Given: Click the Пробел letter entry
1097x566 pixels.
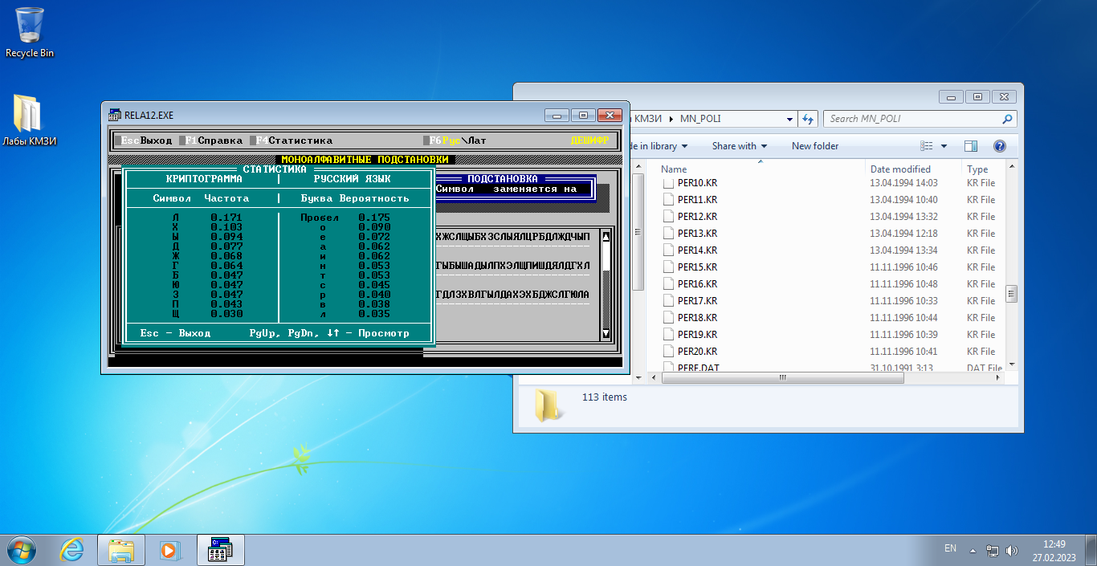Looking at the screenshot, I should pos(320,218).
